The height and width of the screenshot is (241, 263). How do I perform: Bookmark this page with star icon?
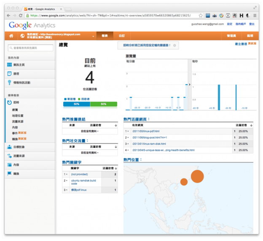201,16
